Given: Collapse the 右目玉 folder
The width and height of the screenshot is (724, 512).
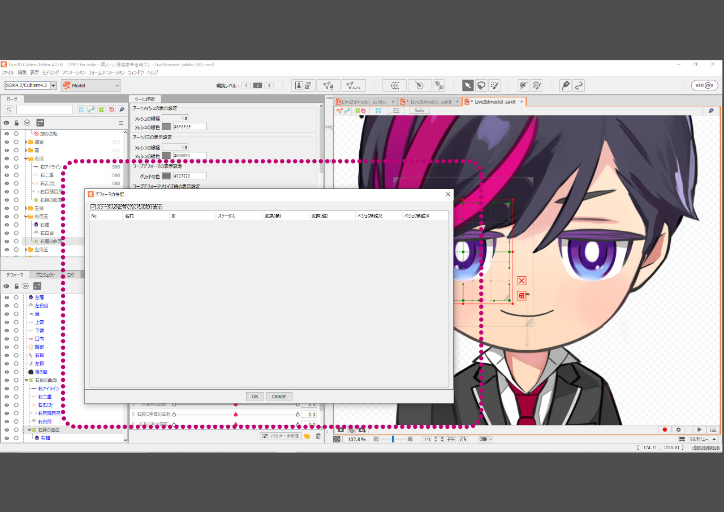Looking at the screenshot, I should [x=26, y=216].
